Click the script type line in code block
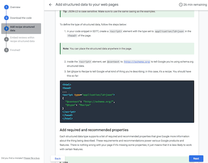 click(x=89, y=95)
